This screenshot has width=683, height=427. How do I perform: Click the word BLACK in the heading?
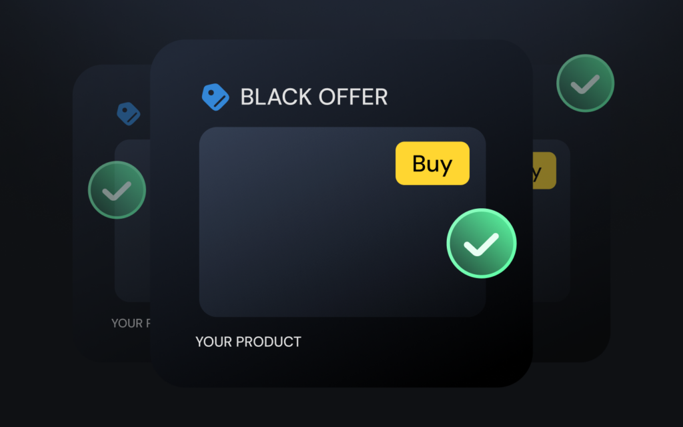(x=275, y=97)
